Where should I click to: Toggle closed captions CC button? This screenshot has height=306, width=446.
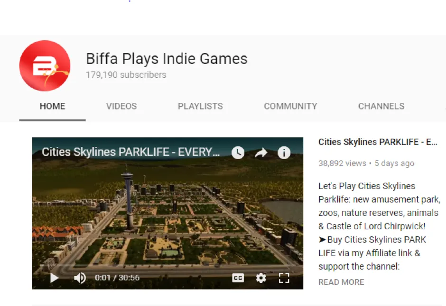tap(238, 278)
